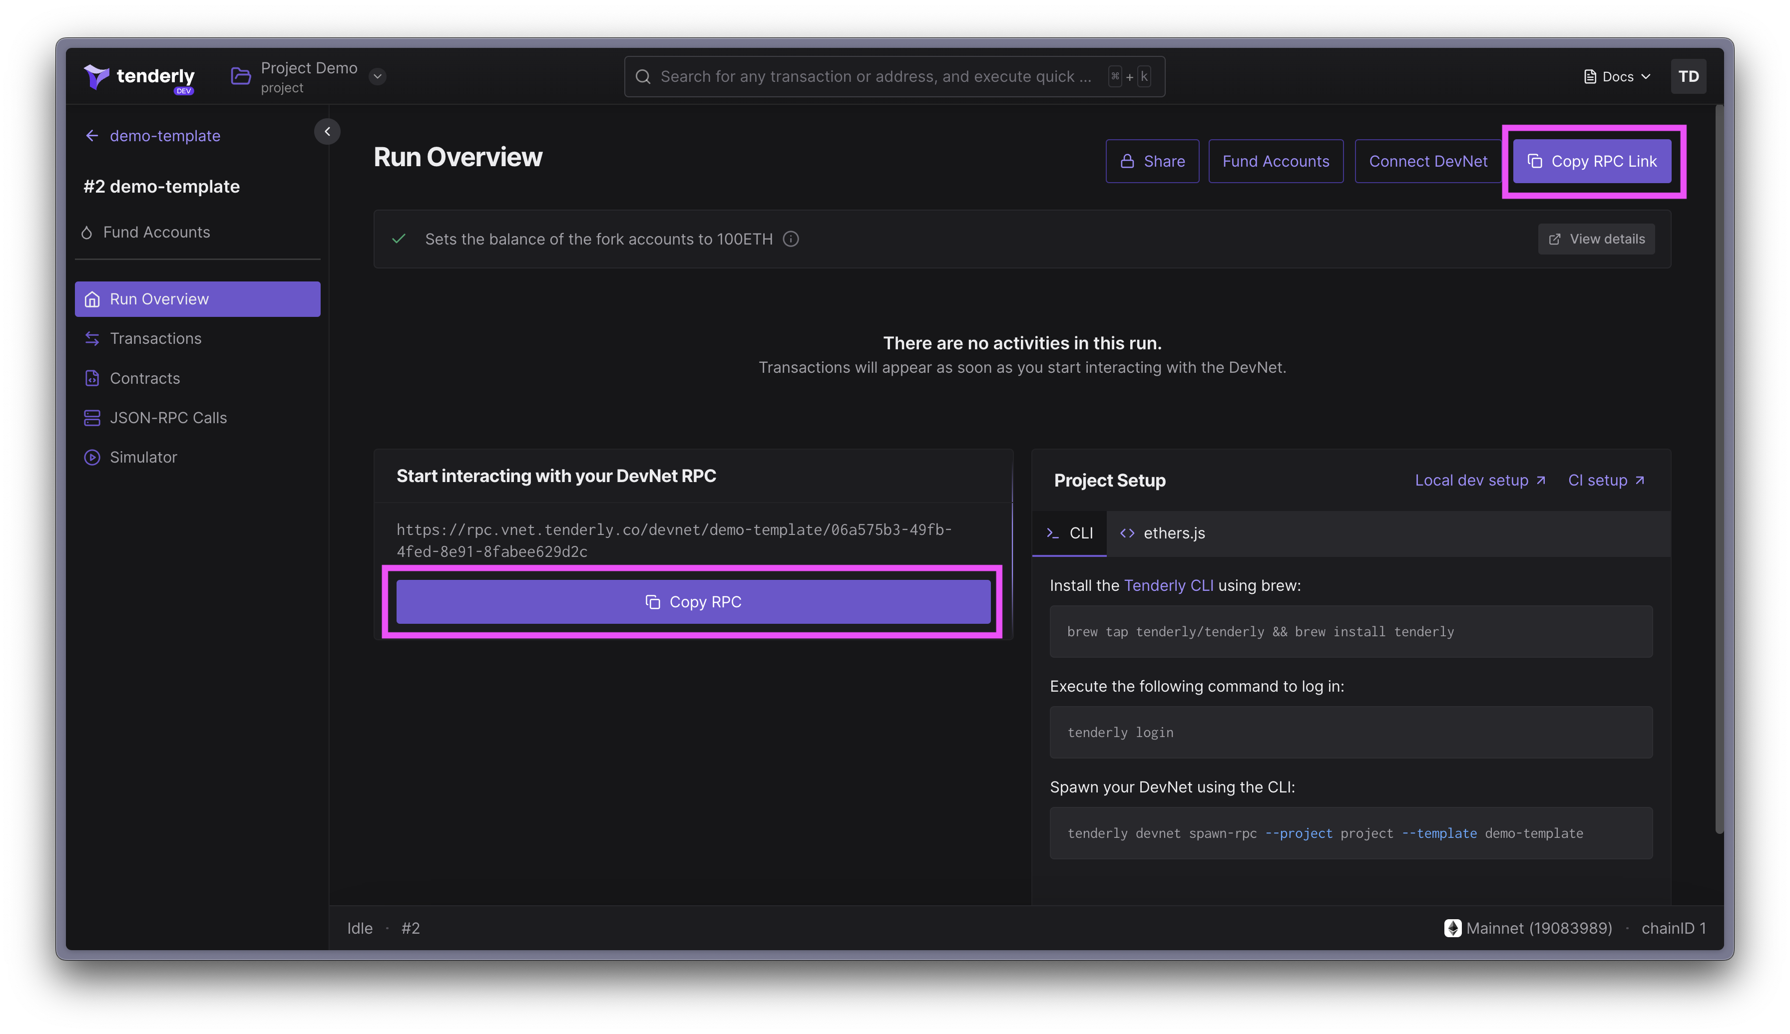
Task: Click the info icon beside 100ETH text
Action: 791,239
